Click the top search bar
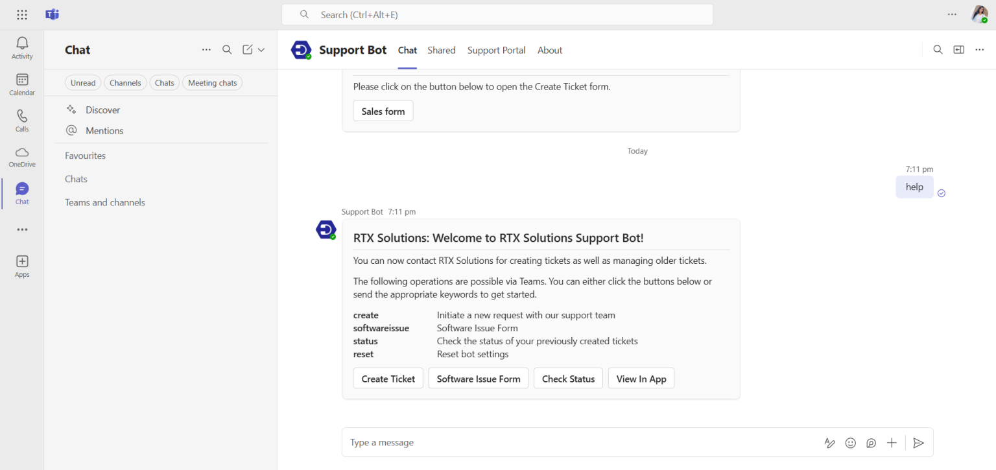 pos(497,14)
